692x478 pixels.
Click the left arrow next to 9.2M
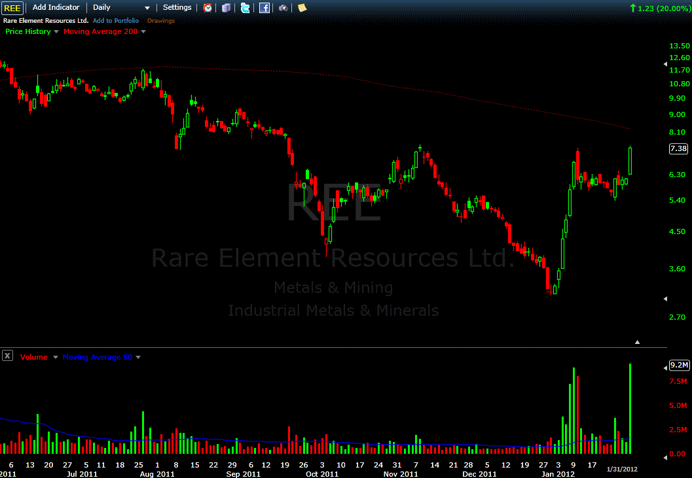666,367
